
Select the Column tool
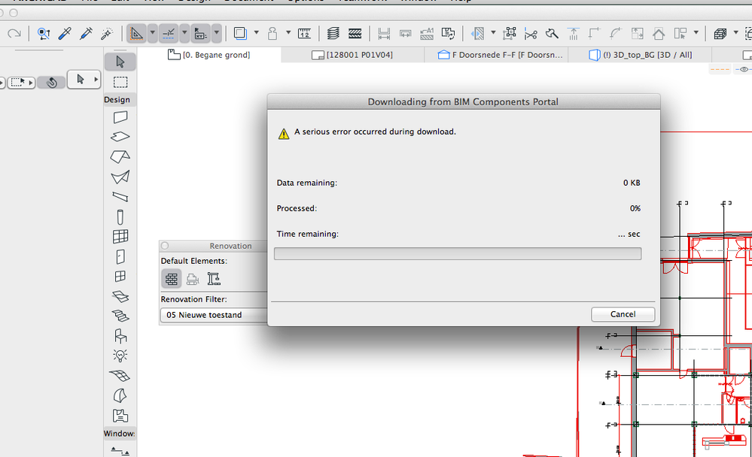point(120,216)
